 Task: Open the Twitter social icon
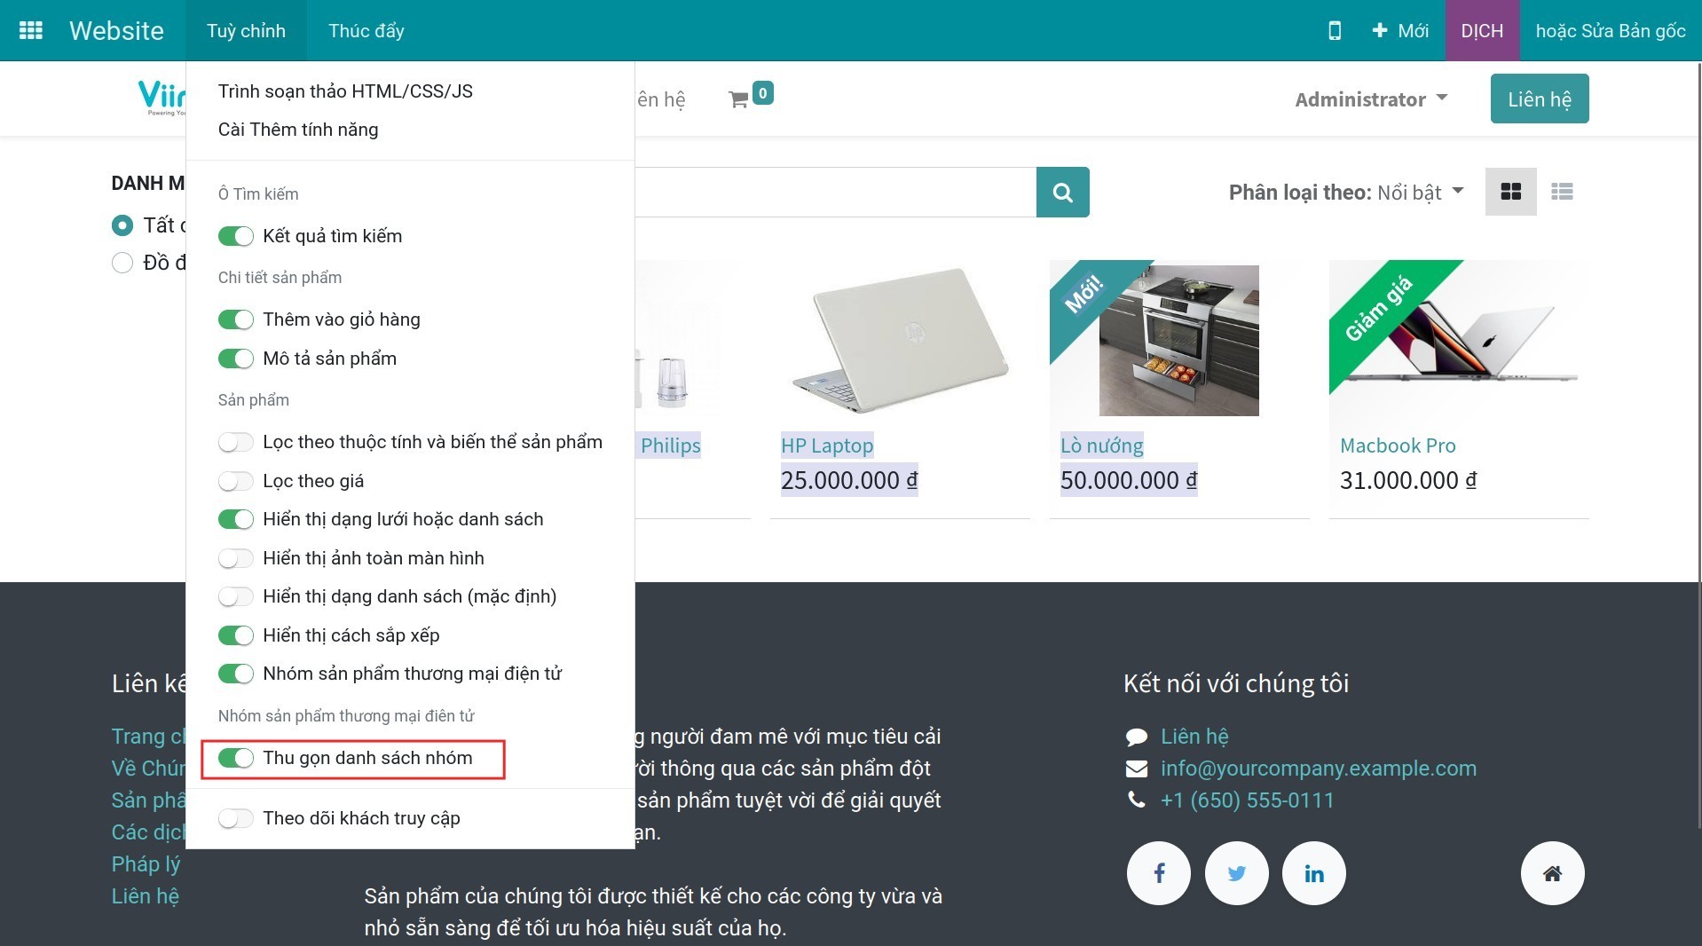[1236, 873]
